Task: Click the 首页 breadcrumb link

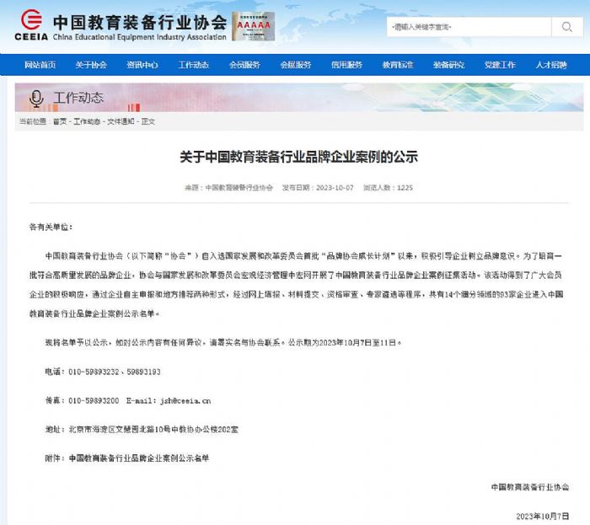Action: [x=59, y=121]
